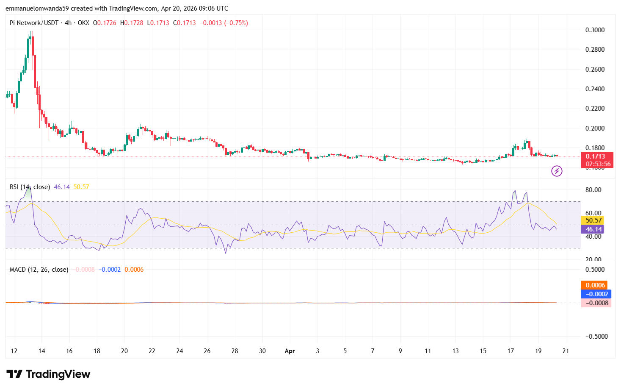Screen dimensions: 621x390
Task: Click the red 0.1713 current price tag
Action: coord(597,156)
